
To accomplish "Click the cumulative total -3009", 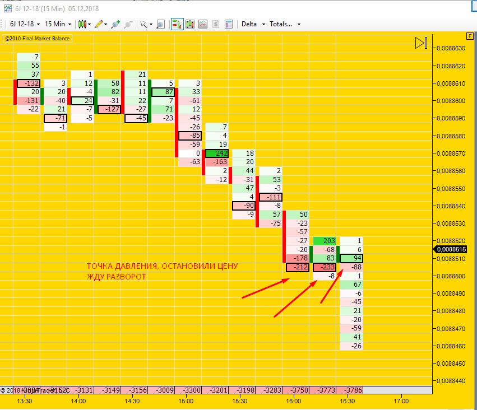I will [161, 390].
